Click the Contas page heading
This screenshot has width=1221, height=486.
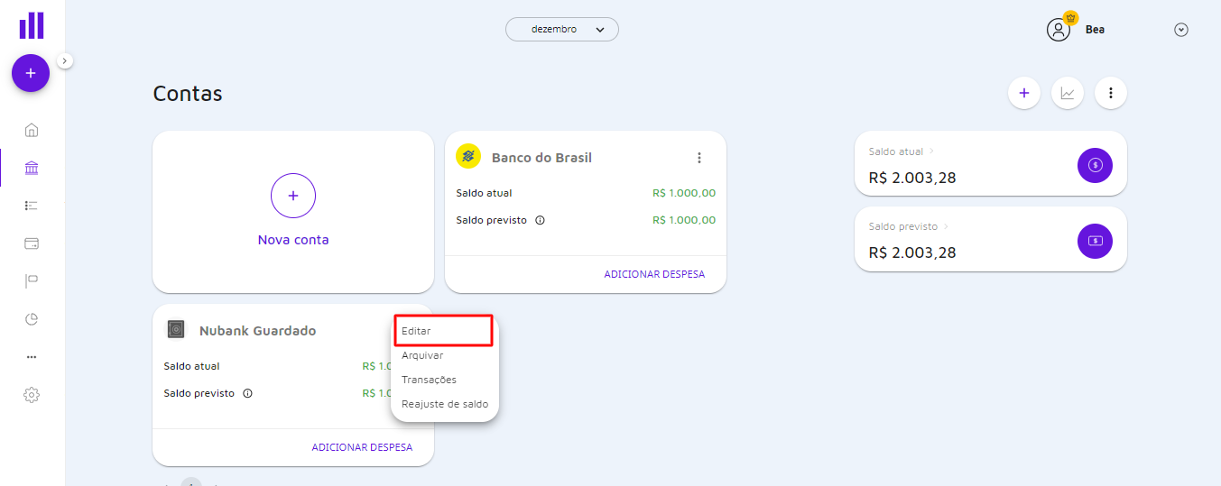pyautogui.click(x=188, y=94)
